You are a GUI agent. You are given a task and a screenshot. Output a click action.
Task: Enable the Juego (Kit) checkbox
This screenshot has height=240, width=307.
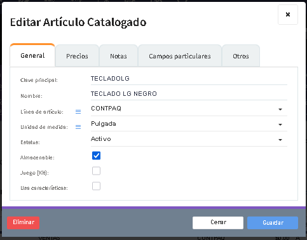pos(96,171)
